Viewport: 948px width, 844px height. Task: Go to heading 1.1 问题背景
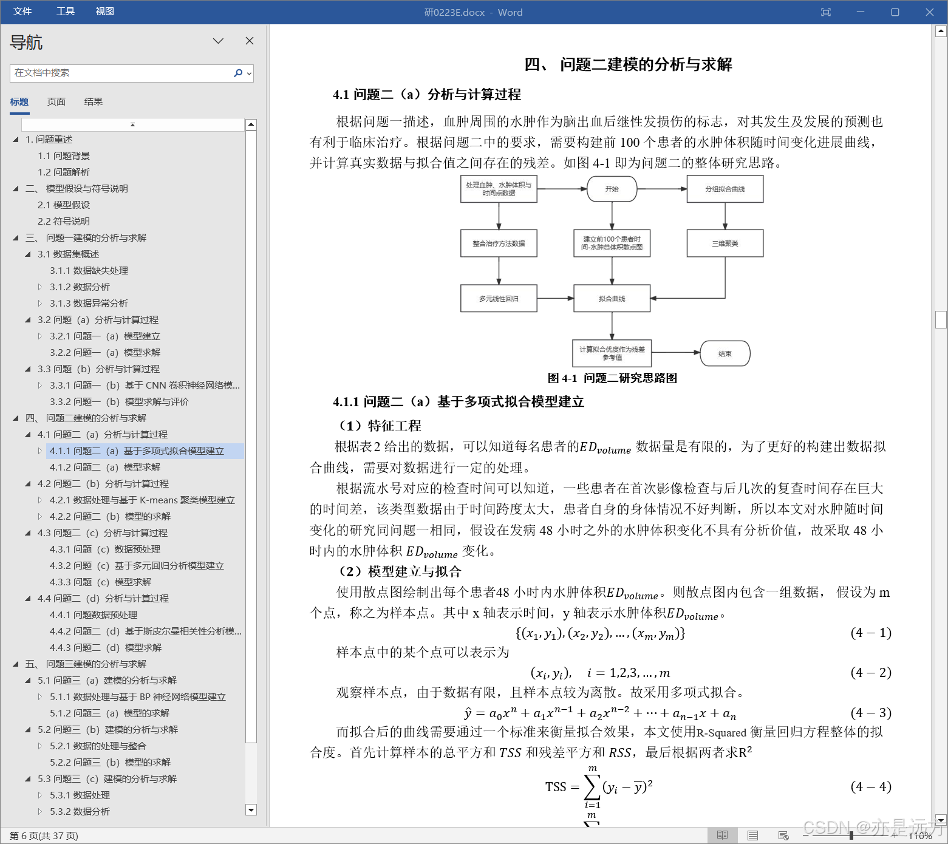(64, 156)
